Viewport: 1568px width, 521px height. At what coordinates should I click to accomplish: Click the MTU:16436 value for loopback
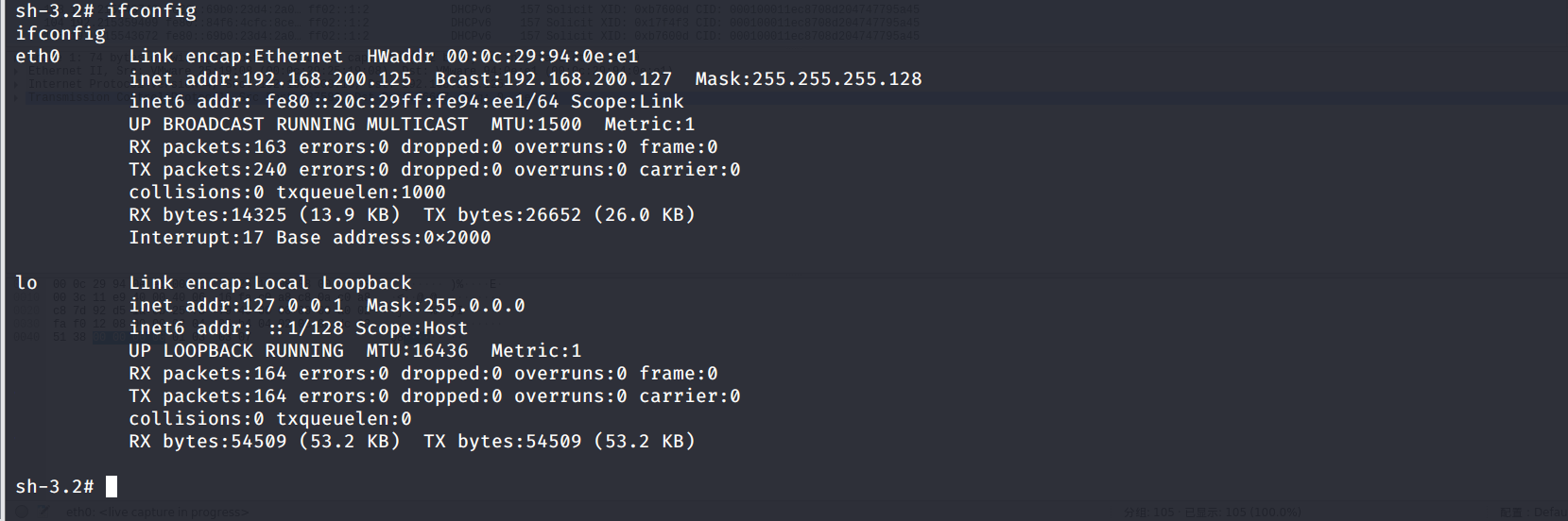418,351
